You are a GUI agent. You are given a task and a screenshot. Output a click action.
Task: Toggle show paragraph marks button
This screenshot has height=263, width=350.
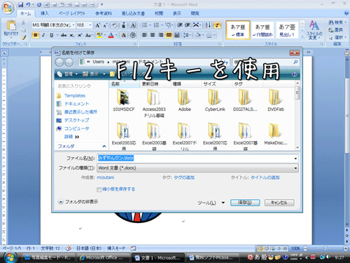click(x=217, y=25)
